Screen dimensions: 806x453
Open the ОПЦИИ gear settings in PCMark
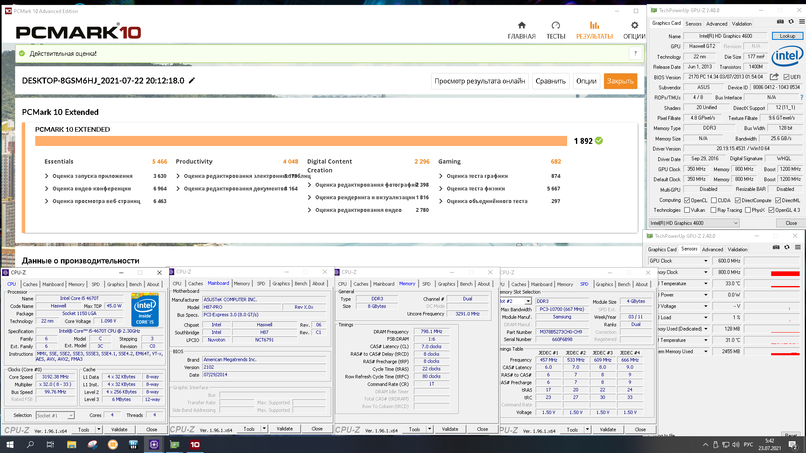tap(634, 31)
